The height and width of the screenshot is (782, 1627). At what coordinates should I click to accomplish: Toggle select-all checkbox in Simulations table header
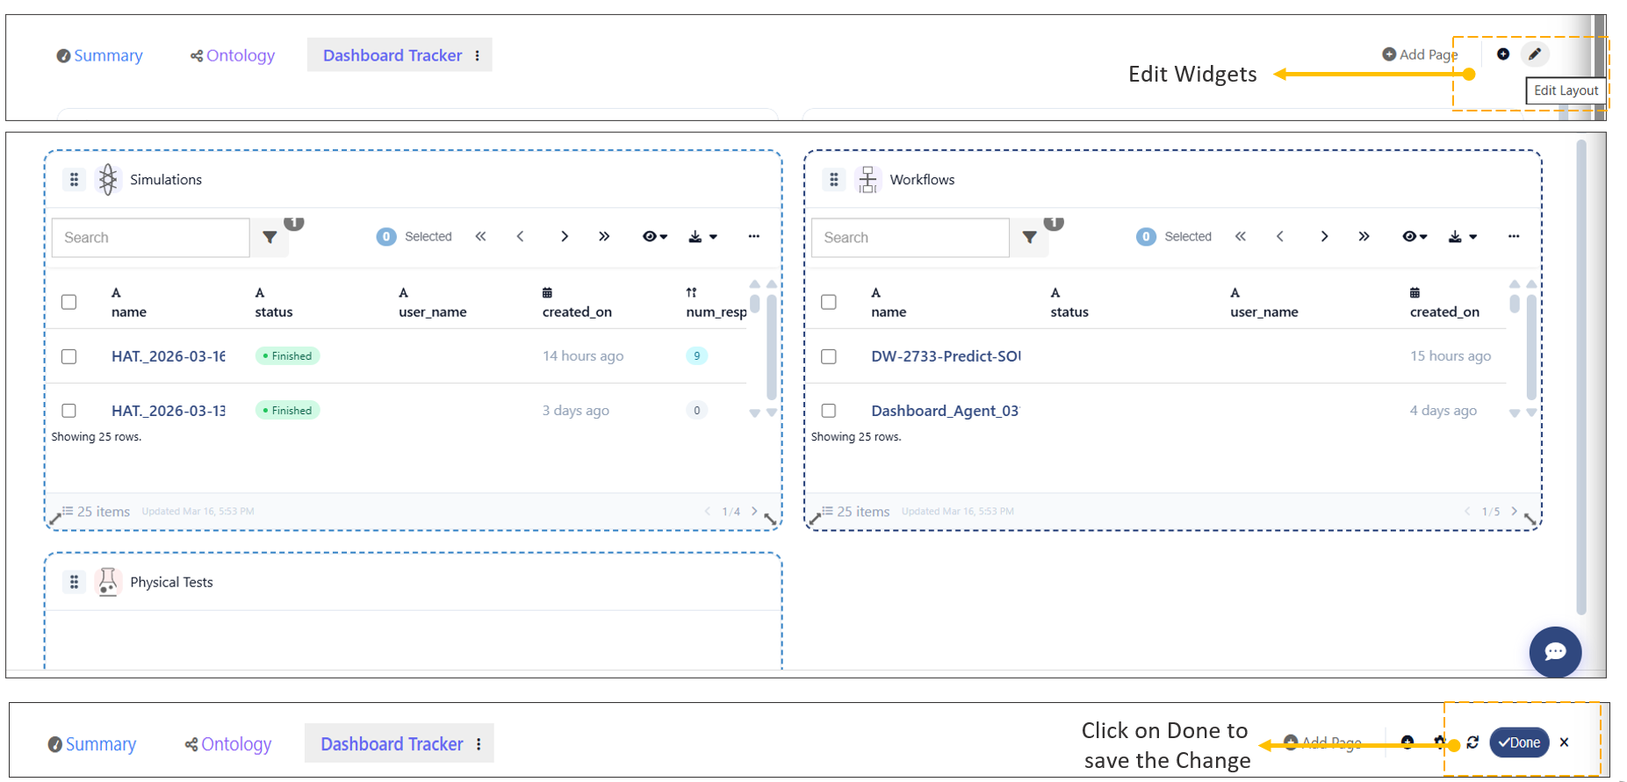pyautogui.click(x=69, y=302)
